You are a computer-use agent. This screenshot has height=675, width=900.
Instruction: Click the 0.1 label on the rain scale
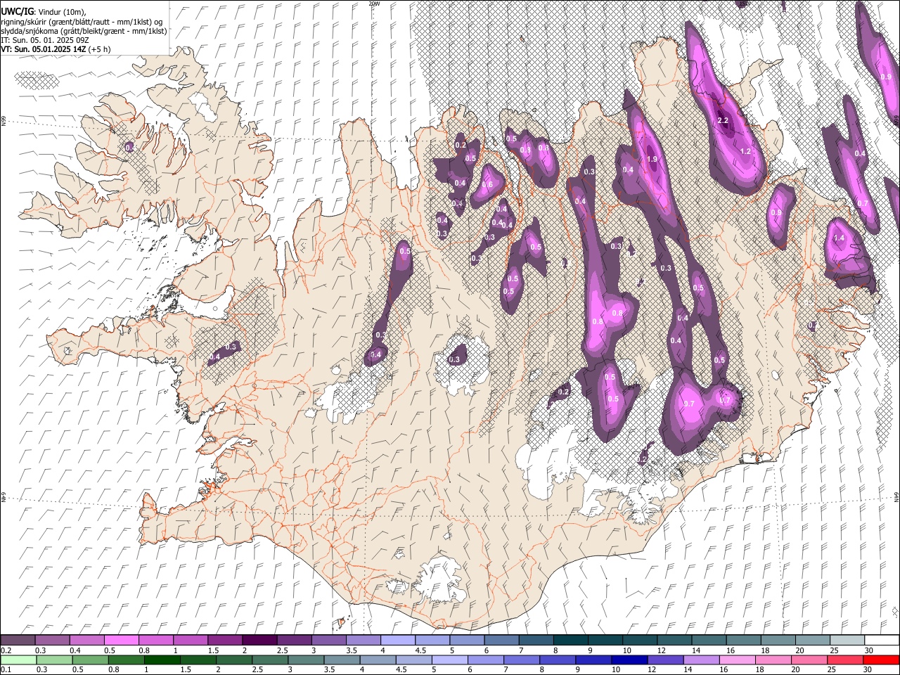tap(6, 669)
